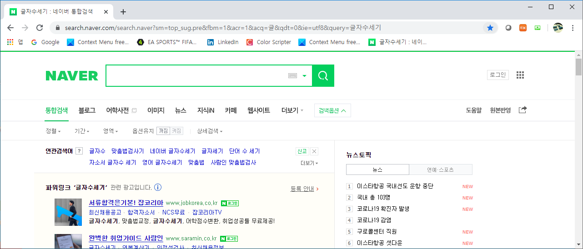Click the 어학사전 new-window icon
This screenshot has height=249, width=583.
134,110
